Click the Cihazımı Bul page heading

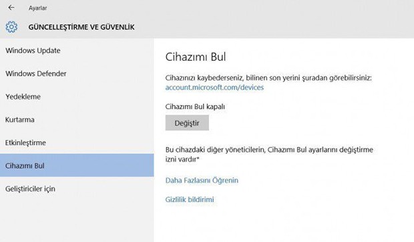(x=196, y=57)
